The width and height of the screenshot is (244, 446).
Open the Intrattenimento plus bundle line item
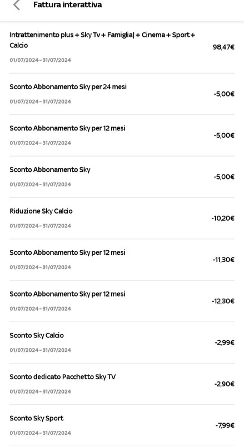[122, 47]
